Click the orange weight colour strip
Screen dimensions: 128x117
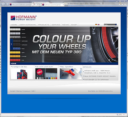15,56
